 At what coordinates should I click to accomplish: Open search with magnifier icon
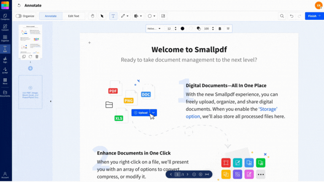point(282,16)
